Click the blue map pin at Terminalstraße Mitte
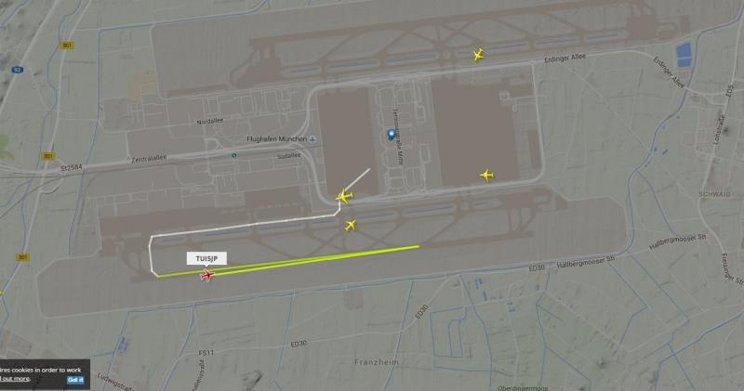The image size is (744, 391). [x=391, y=135]
